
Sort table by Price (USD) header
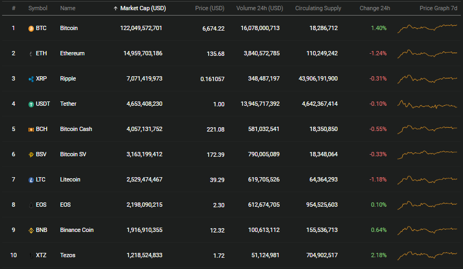(210, 8)
